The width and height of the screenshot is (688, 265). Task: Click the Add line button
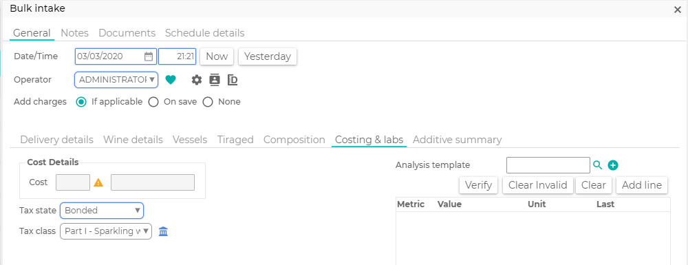coord(642,185)
